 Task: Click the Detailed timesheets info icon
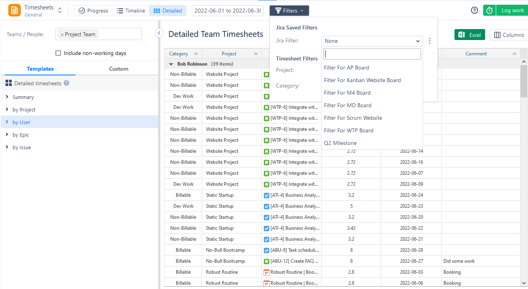pos(66,83)
